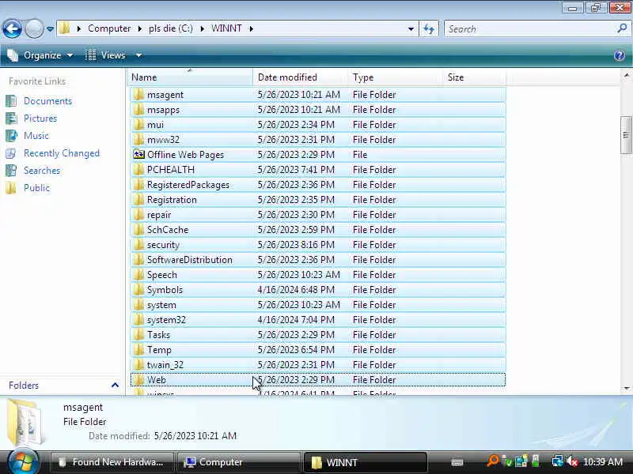Select the Tasks folder icon

click(138, 335)
